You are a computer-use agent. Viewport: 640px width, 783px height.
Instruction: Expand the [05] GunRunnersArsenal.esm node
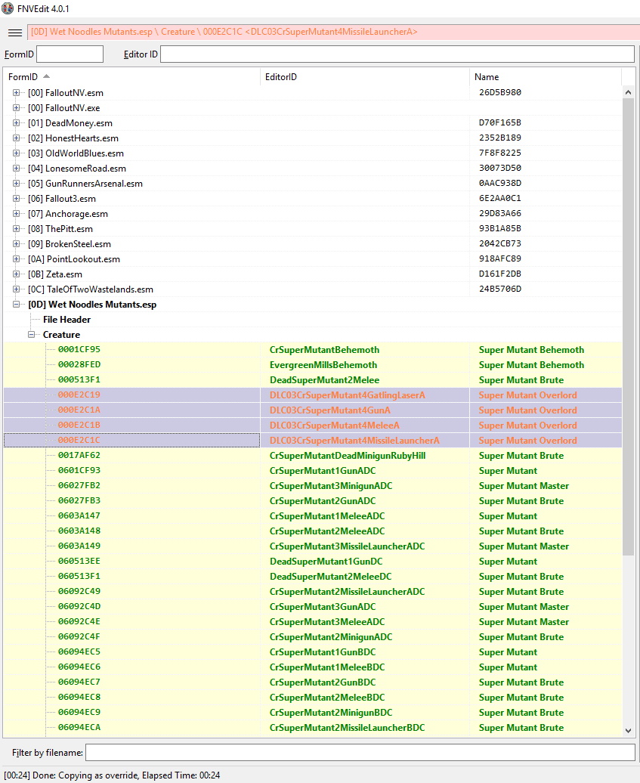pos(17,183)
